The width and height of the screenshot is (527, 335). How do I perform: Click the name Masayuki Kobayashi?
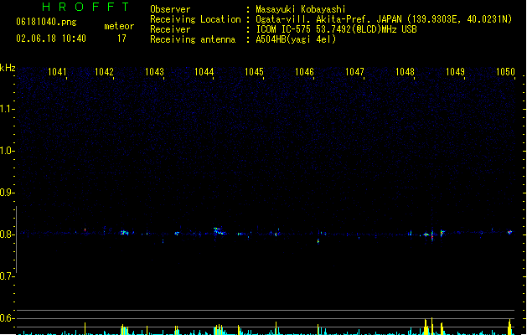click(301, 9)
